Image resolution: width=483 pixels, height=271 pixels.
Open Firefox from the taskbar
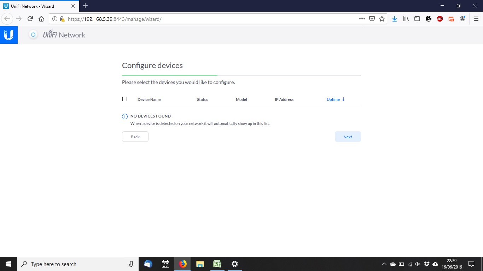pos(183,264)
